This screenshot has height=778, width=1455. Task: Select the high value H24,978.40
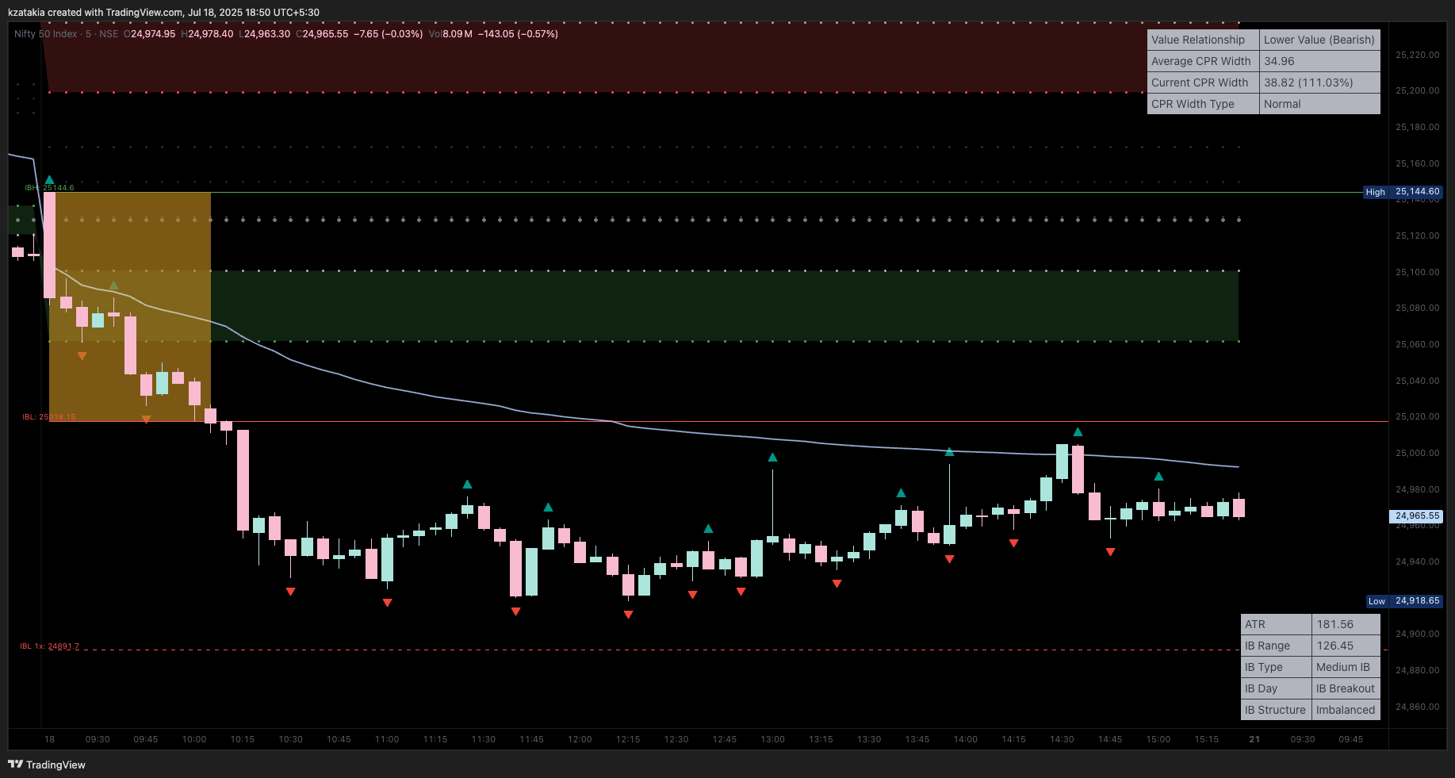pyautogui.click(x=207, y=34)
